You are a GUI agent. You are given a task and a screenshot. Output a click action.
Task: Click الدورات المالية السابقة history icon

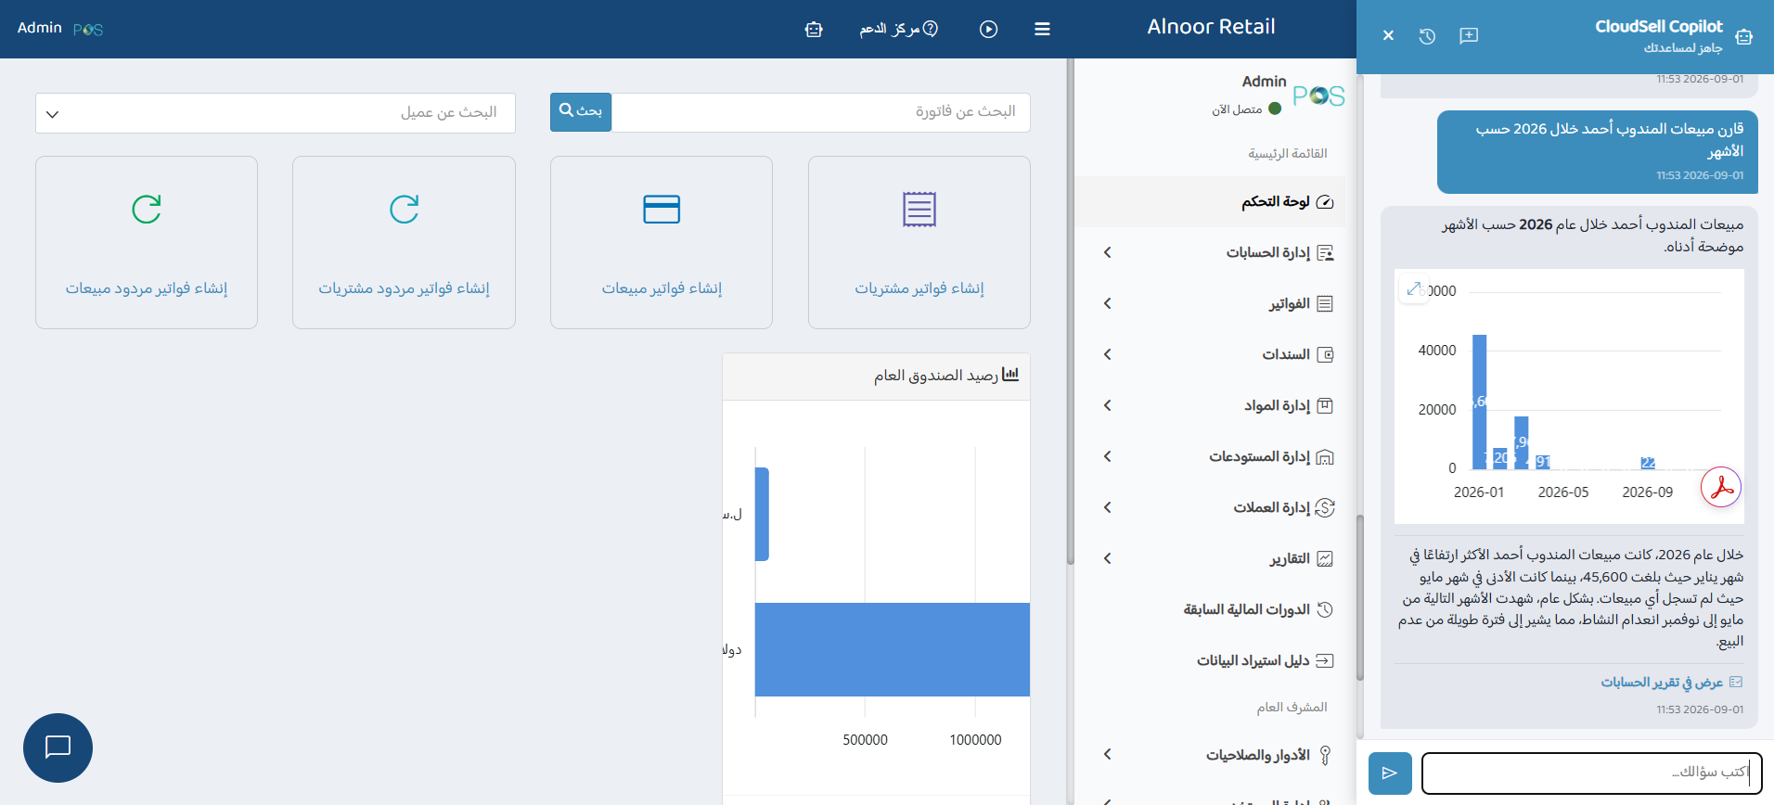pyautogui.click(x=1325, y=609)
